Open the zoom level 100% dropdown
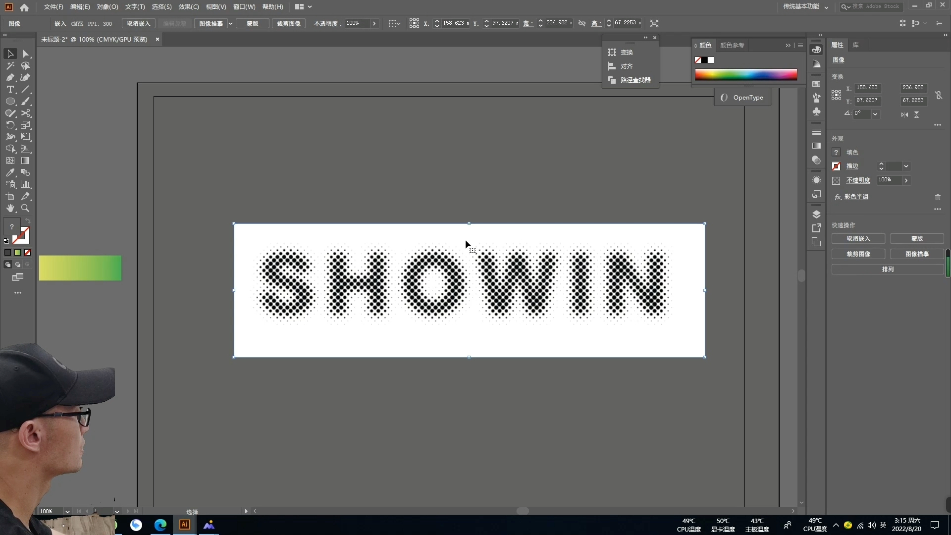This screenshot has width=951, height=535. tap(67, 511)
